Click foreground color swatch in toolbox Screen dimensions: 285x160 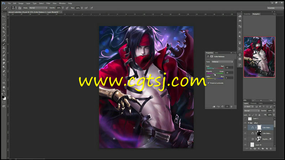pyautogui.click(x=3, y=97)
